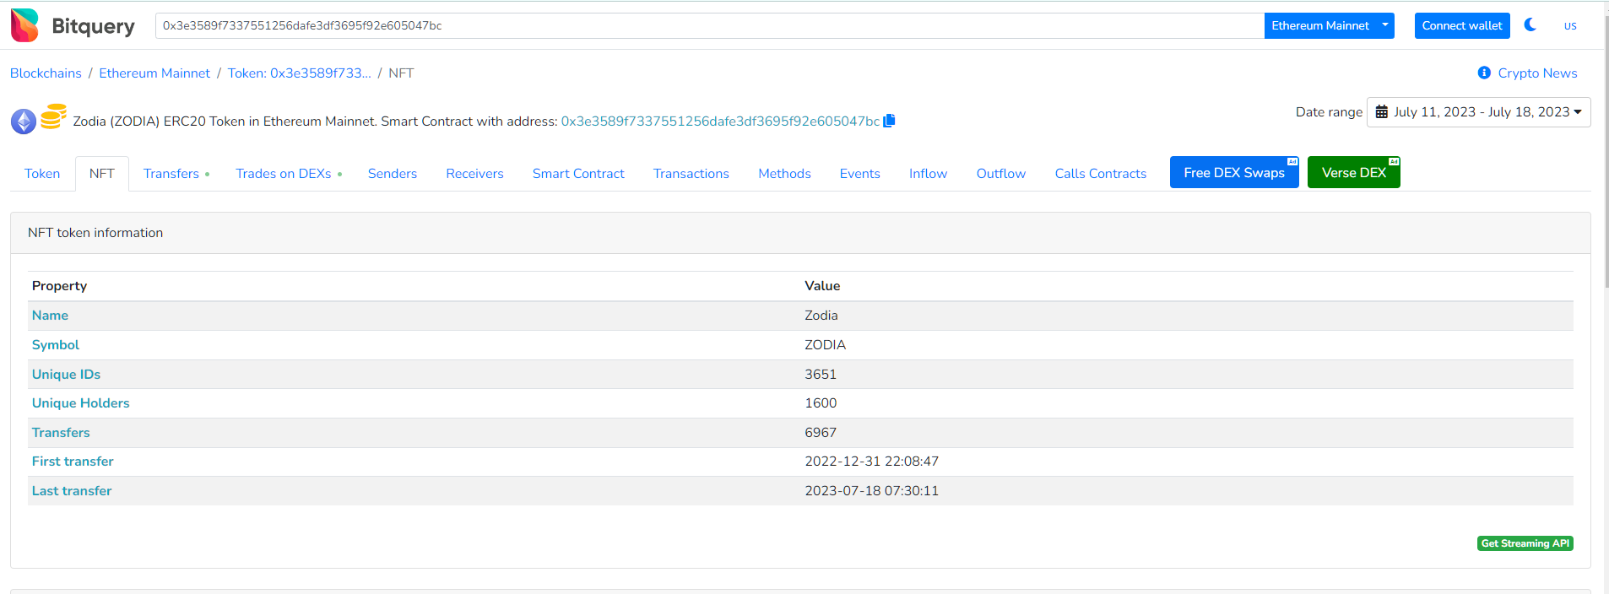Viewport: 1609px width, 594px height.
Task: Go to Blockchains breadcrumb link
Action: (x=46, y=73)
